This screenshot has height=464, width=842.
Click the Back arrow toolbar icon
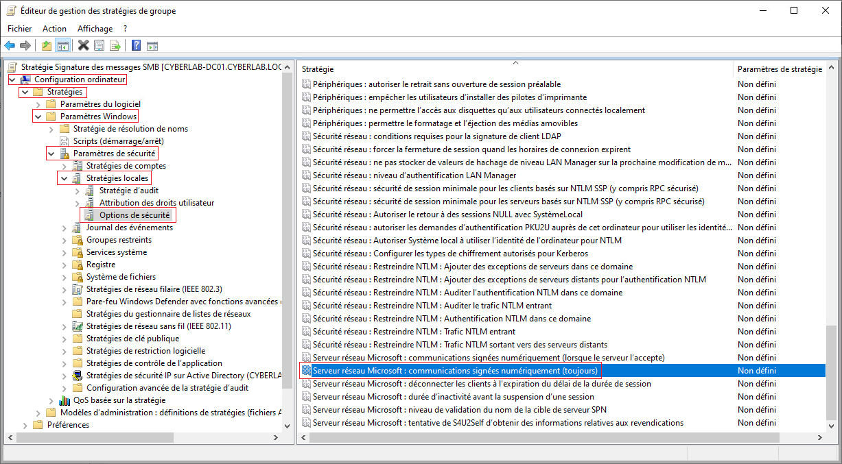click(10, 46)
